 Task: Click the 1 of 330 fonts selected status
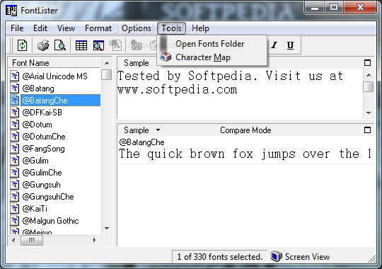pyautogui.click(x=220, y=257)
